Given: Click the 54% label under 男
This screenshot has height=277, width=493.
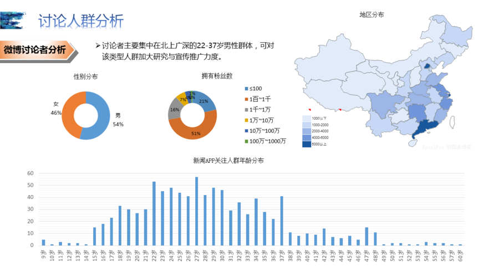Looking at the screenshot, I should point(118,124).
